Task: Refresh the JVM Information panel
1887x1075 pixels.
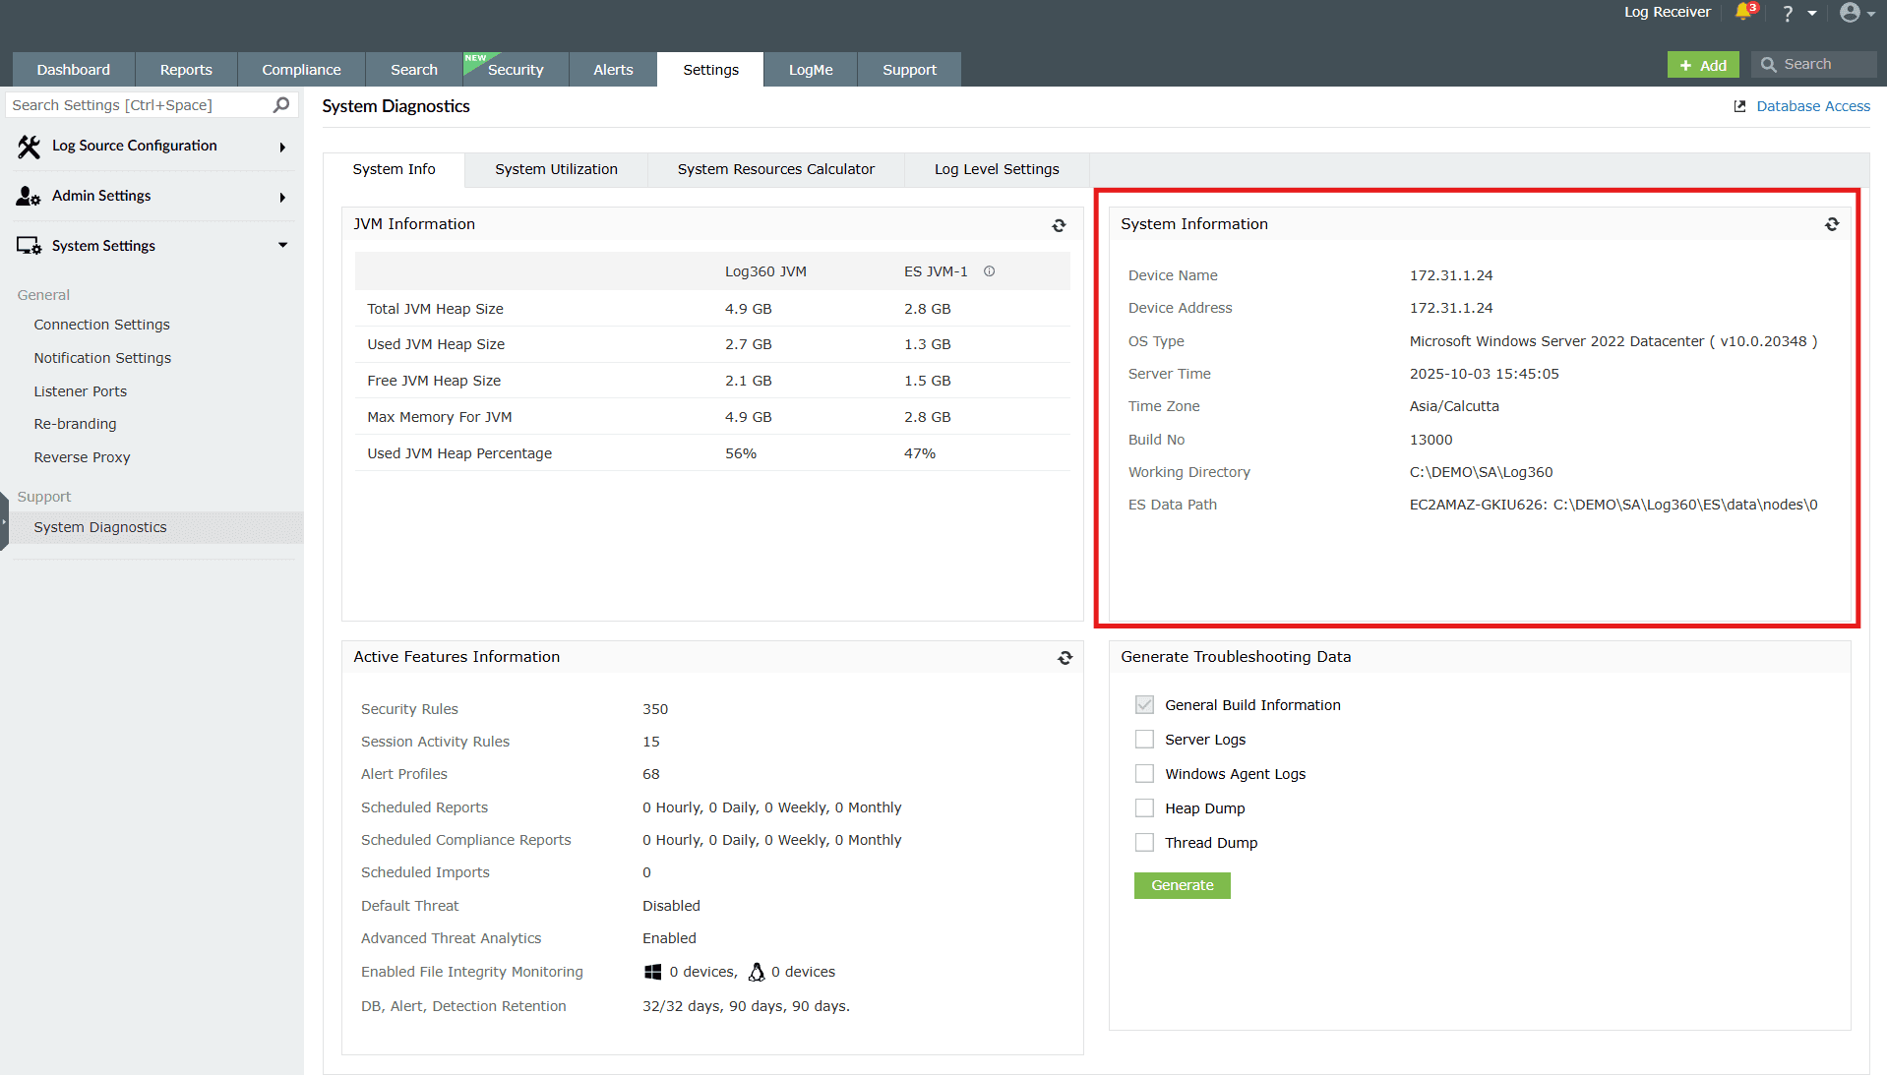Action: pyautogui.click(x=1059, y=225)
